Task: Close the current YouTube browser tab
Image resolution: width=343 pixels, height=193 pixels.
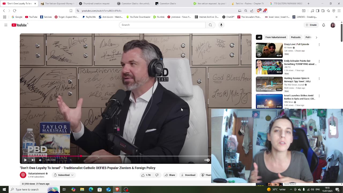Action: point(35,3)
